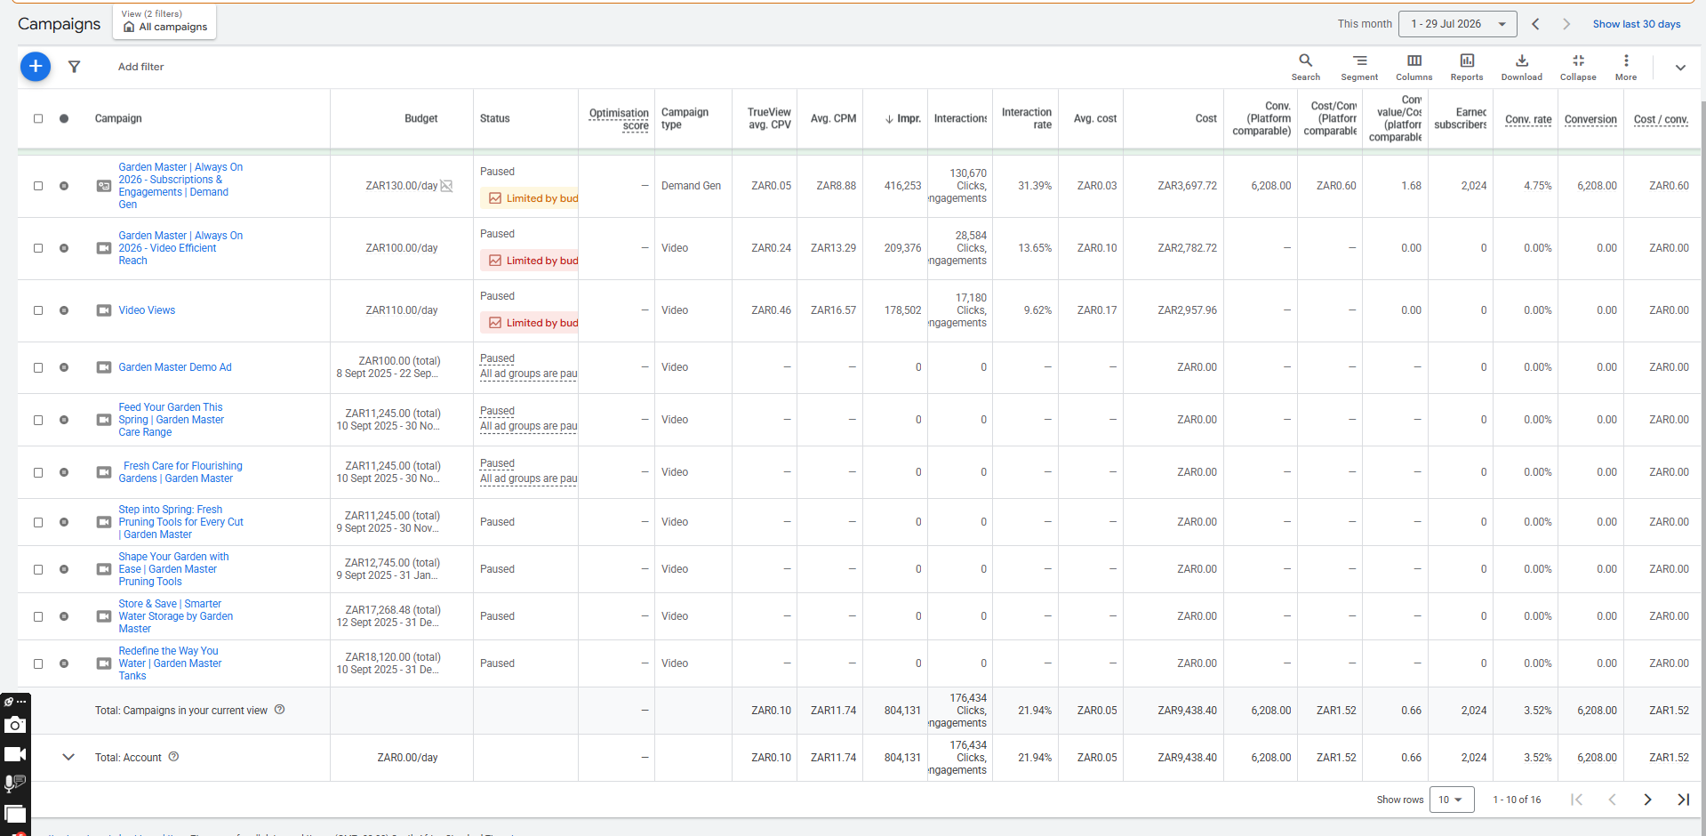Click the help icon next to Total: Account
The width and height of the screenshot is (1706, 836).
coord(174,757)
